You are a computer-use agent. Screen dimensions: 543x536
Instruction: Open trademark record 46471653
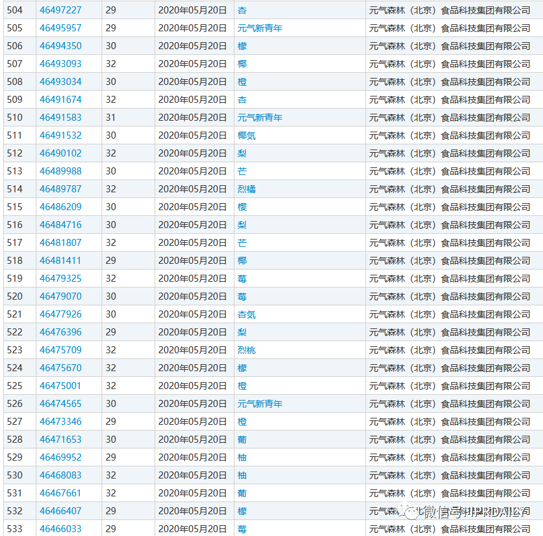point(61,440)
